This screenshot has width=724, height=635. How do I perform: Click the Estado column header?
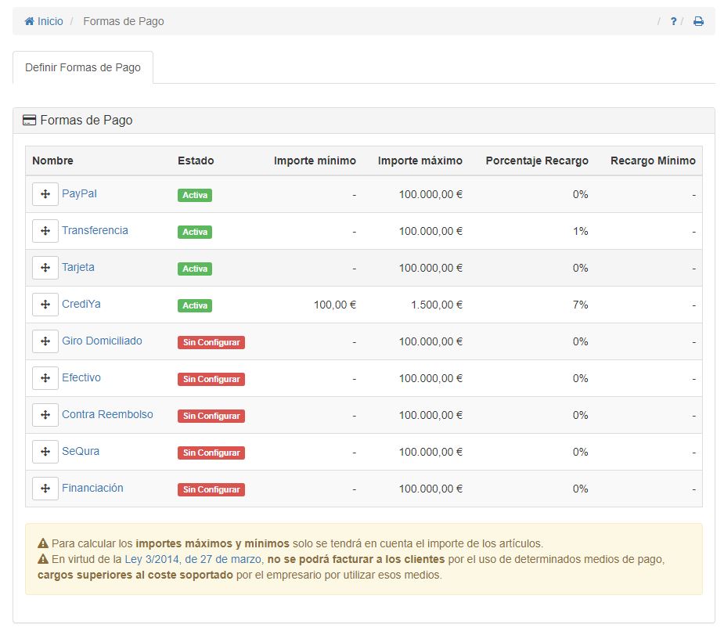(196, 161)
